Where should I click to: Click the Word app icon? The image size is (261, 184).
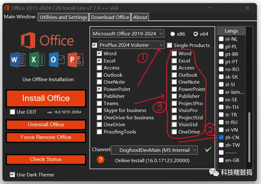tap(18, 60)
